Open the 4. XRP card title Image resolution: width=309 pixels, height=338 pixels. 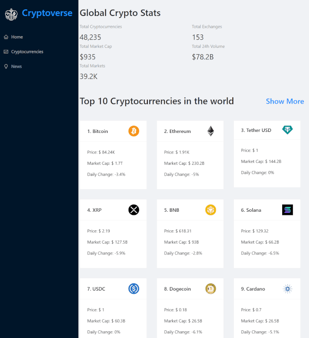coord(94,210)
